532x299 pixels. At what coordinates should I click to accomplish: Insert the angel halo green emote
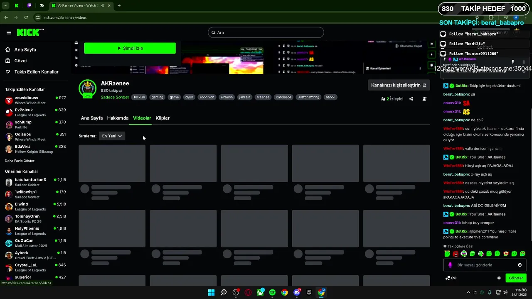[x=447, y=253]
